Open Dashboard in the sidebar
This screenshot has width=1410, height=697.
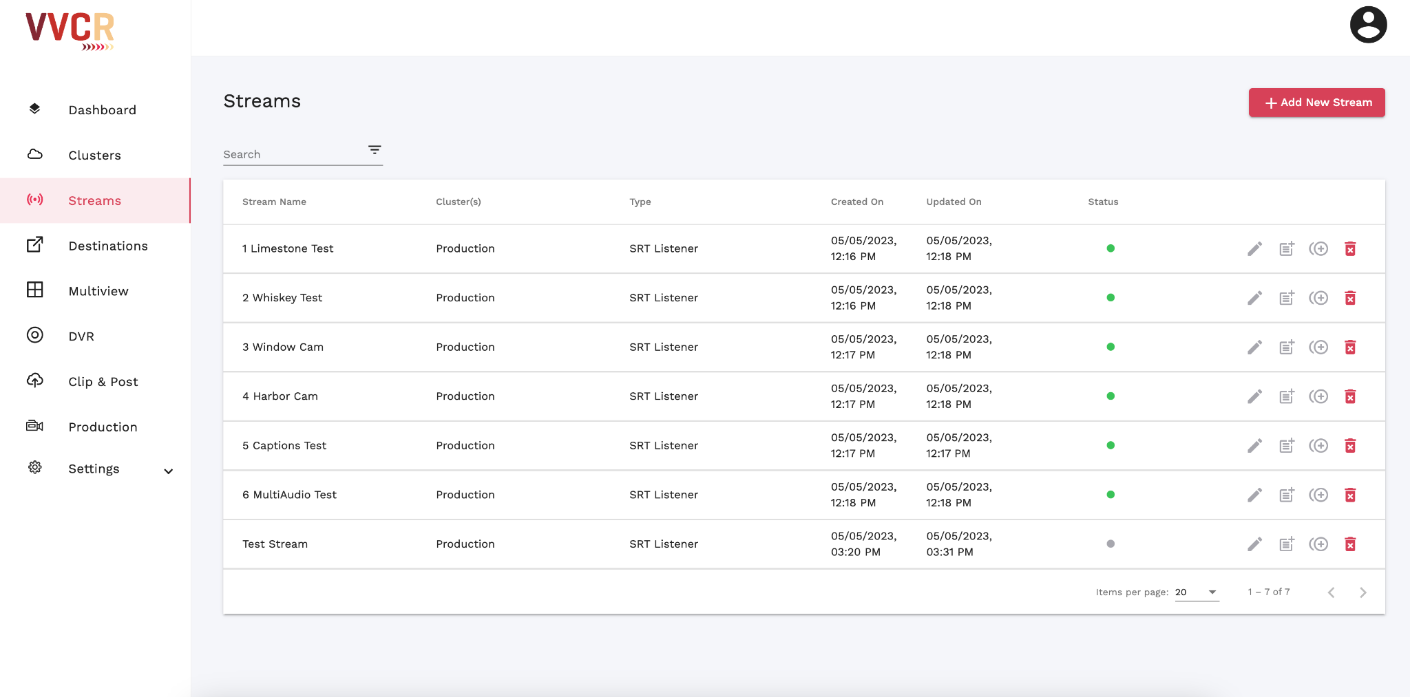102,110
